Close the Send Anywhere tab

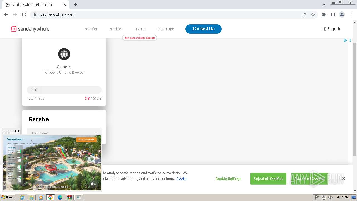coord(65,5)
